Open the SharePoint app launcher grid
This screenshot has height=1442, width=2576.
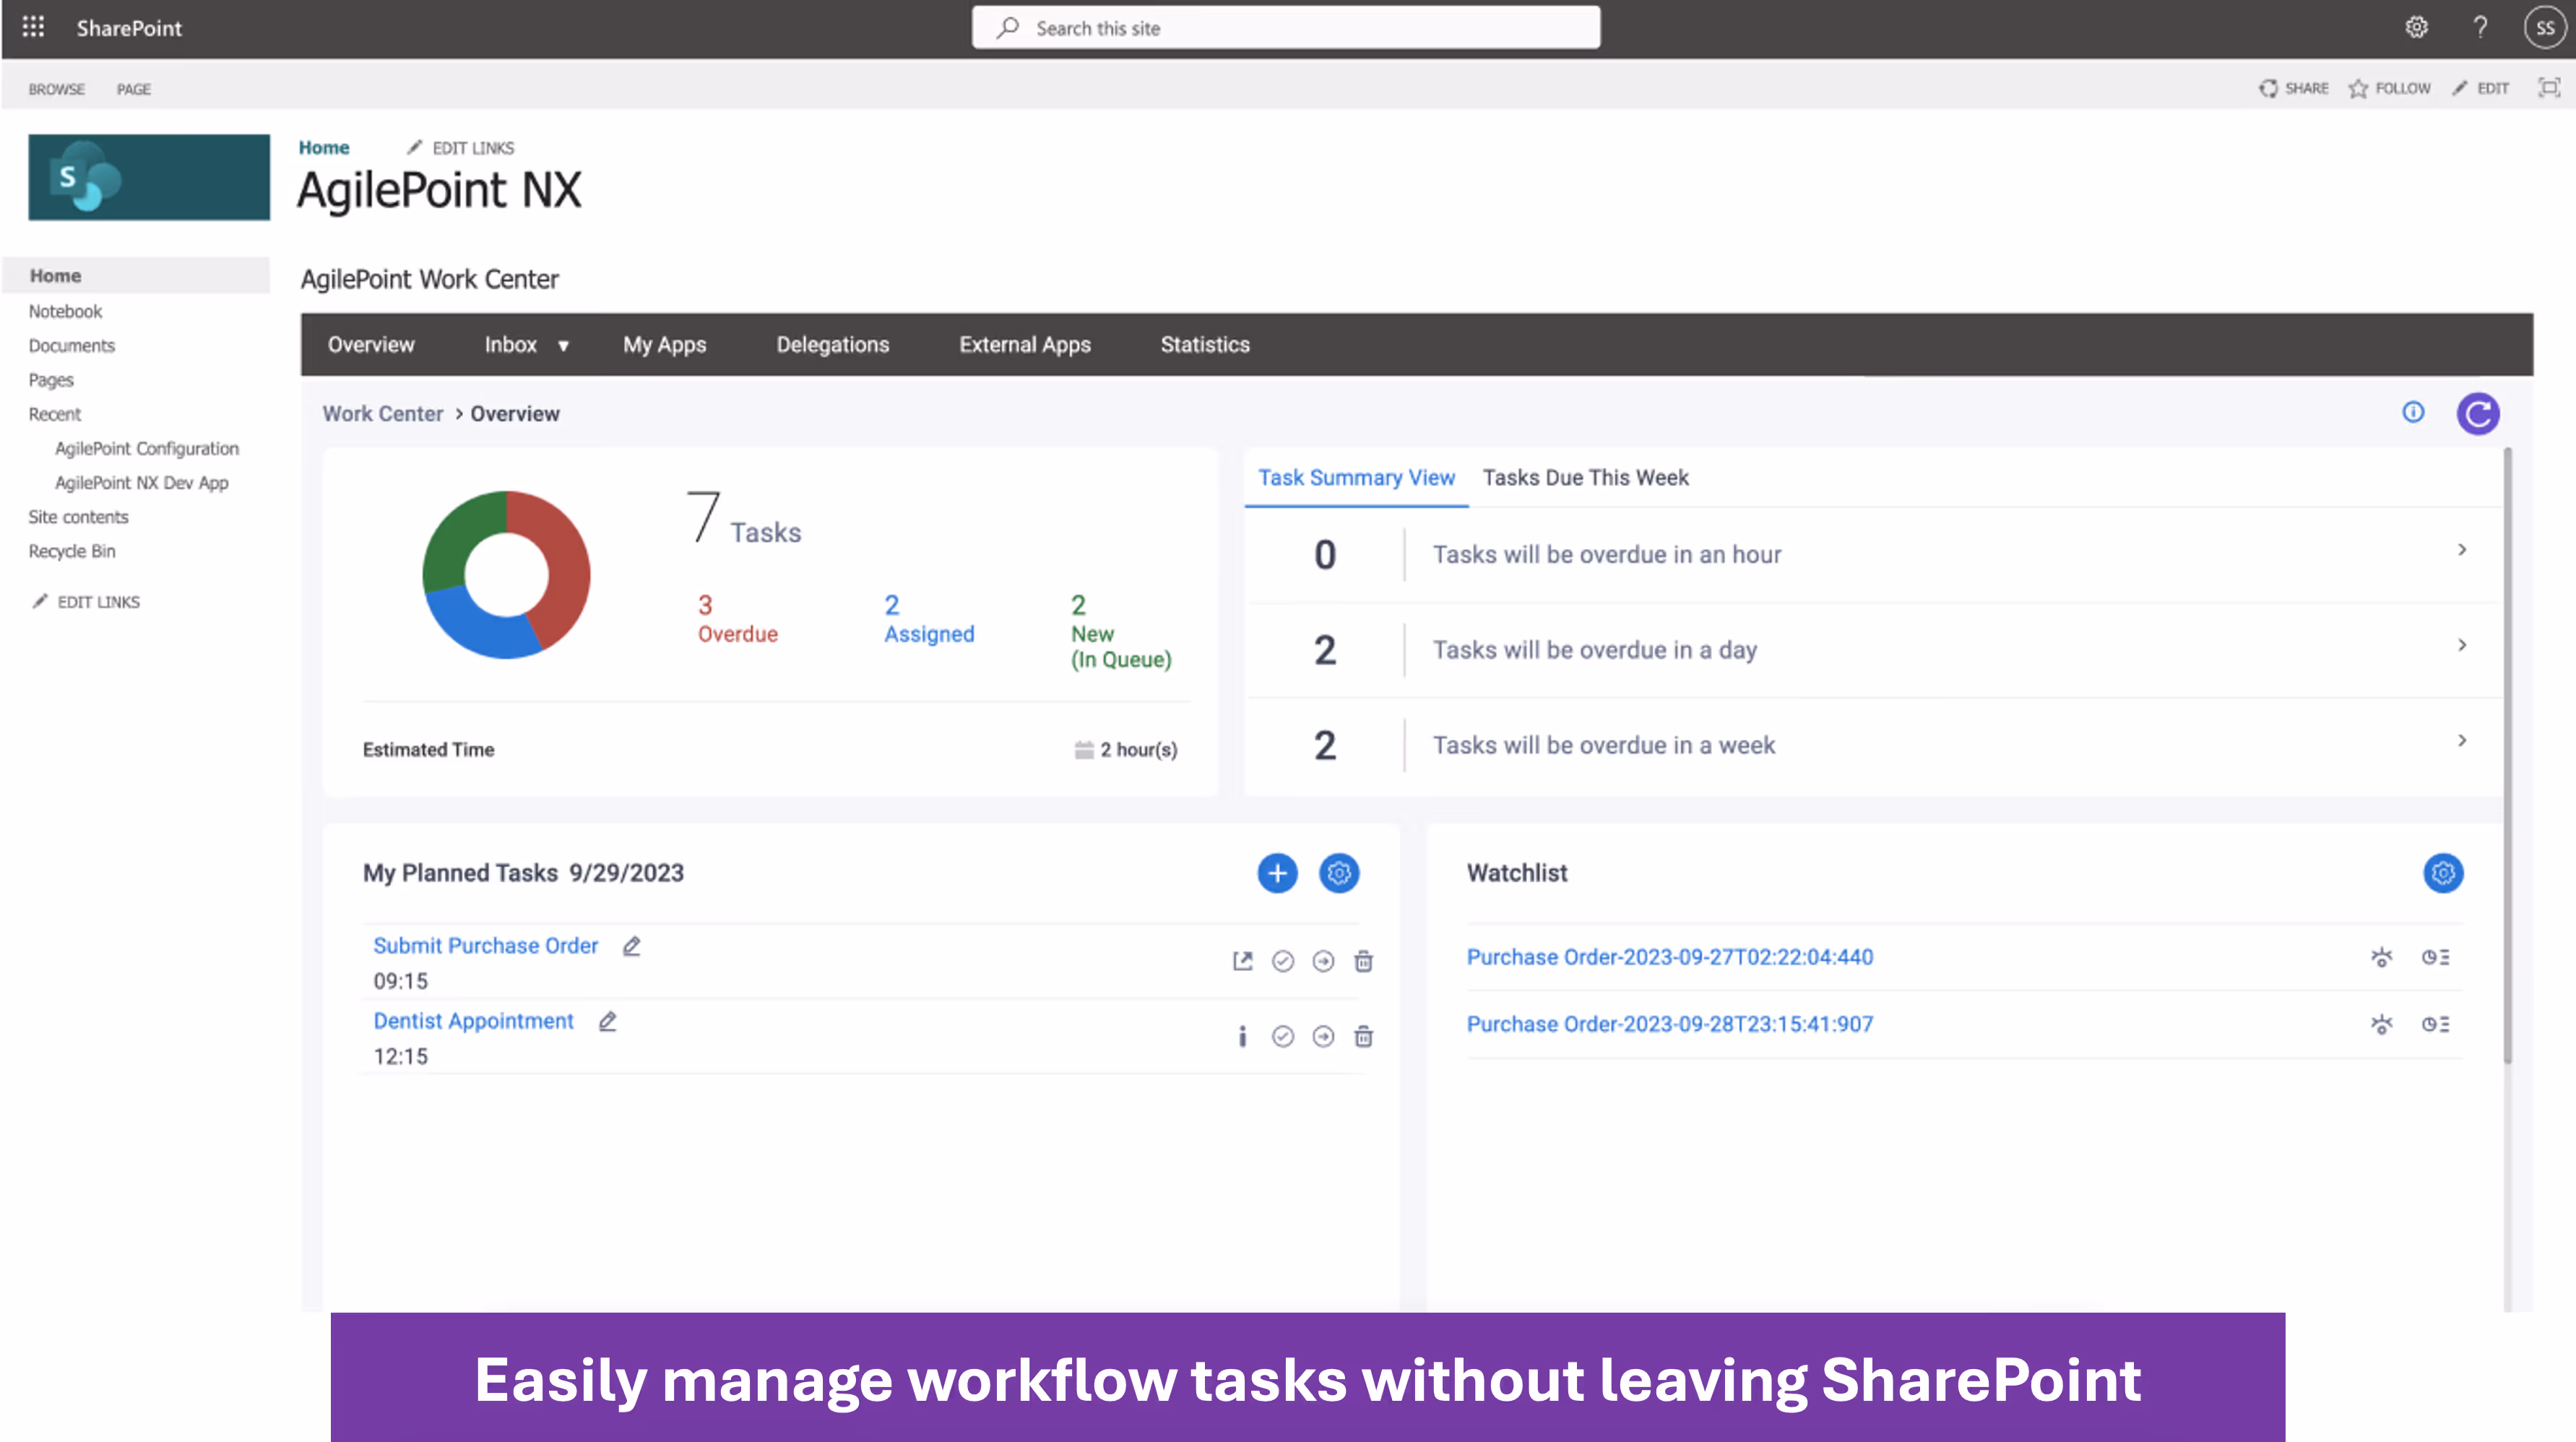tap(33, 27)
